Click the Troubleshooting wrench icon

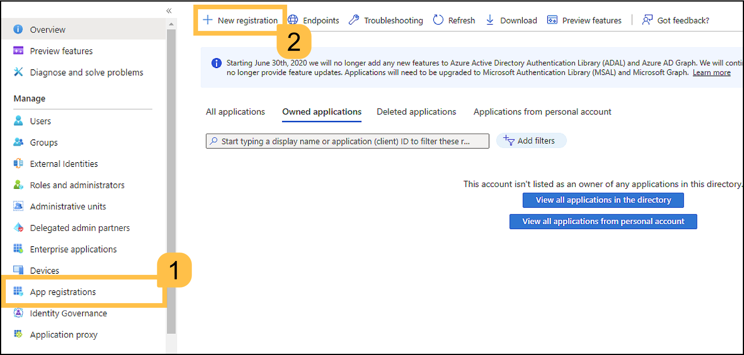click(354, 20)
